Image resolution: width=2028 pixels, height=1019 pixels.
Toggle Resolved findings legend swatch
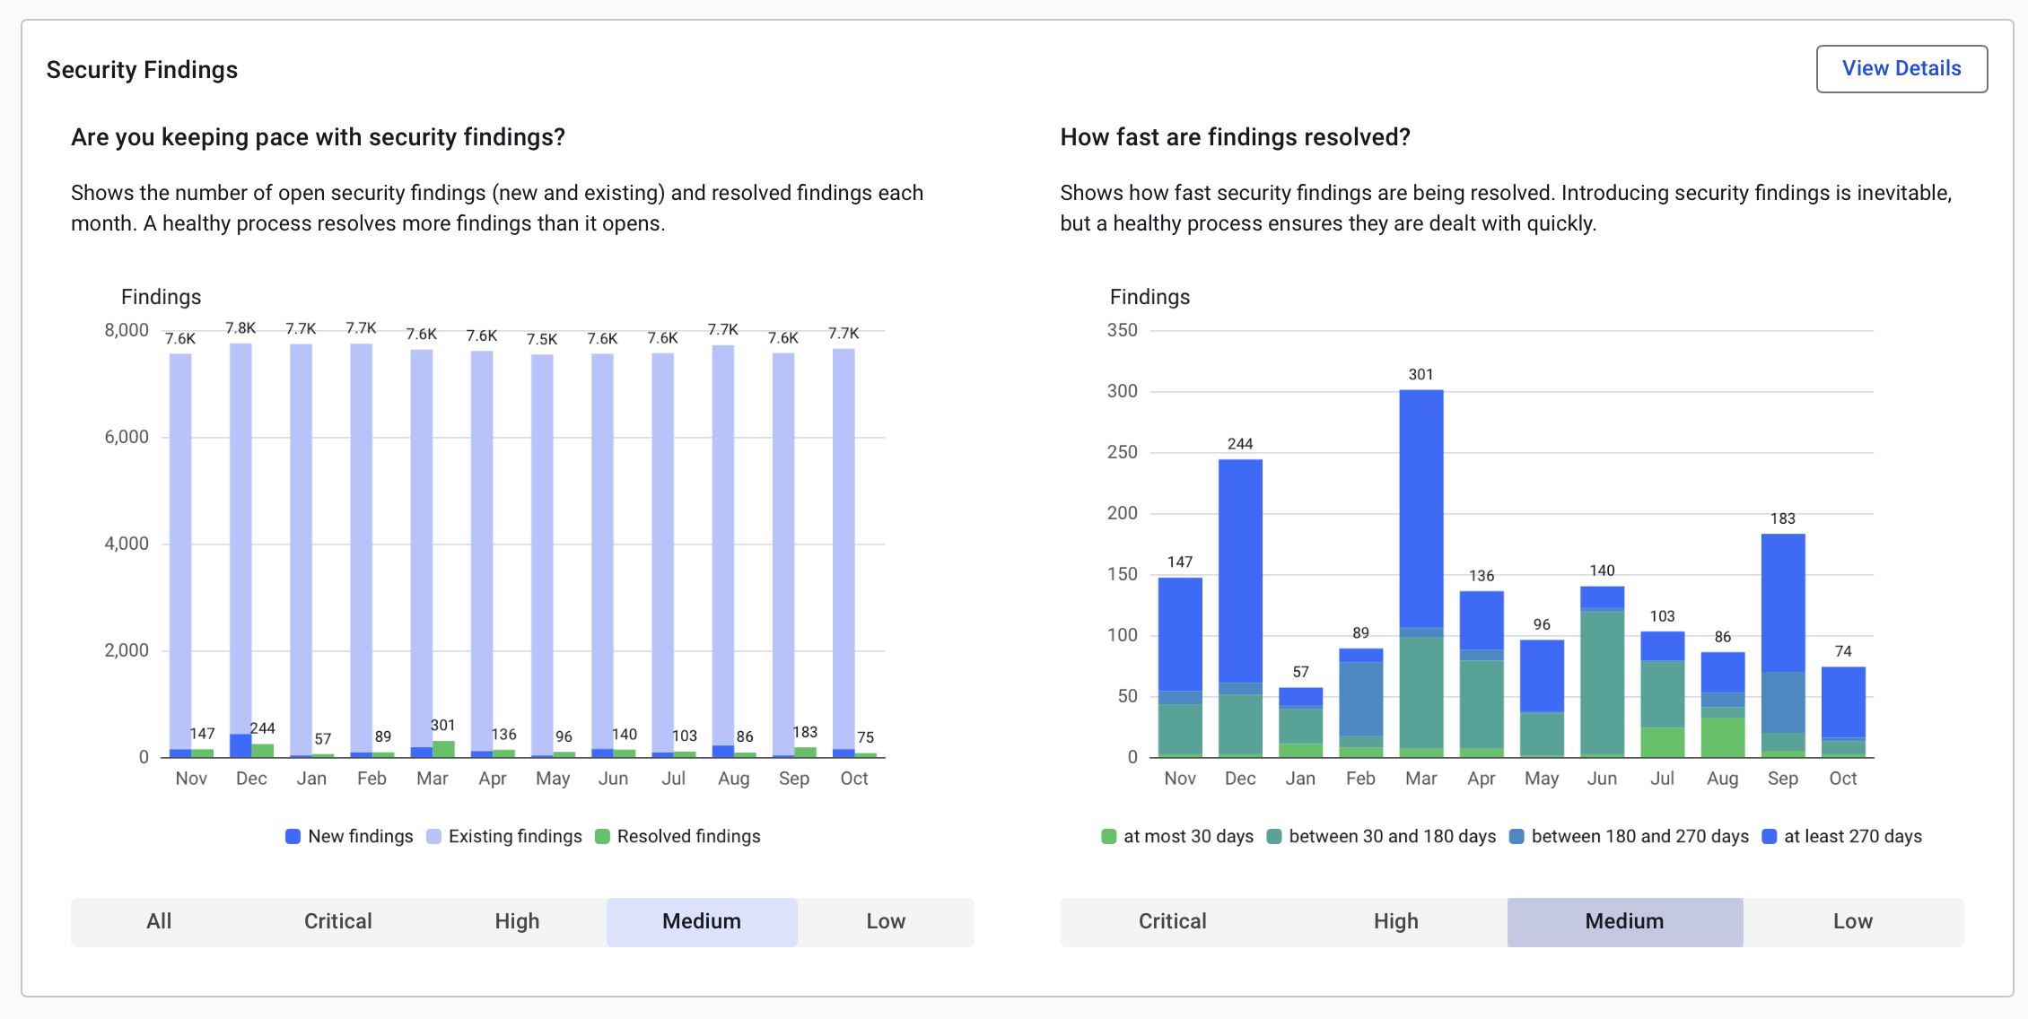[602, 836]
